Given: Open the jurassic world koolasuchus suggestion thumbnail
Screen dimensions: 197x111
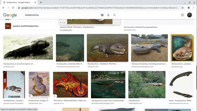Looking at the screenshot, I should (8, 26).
